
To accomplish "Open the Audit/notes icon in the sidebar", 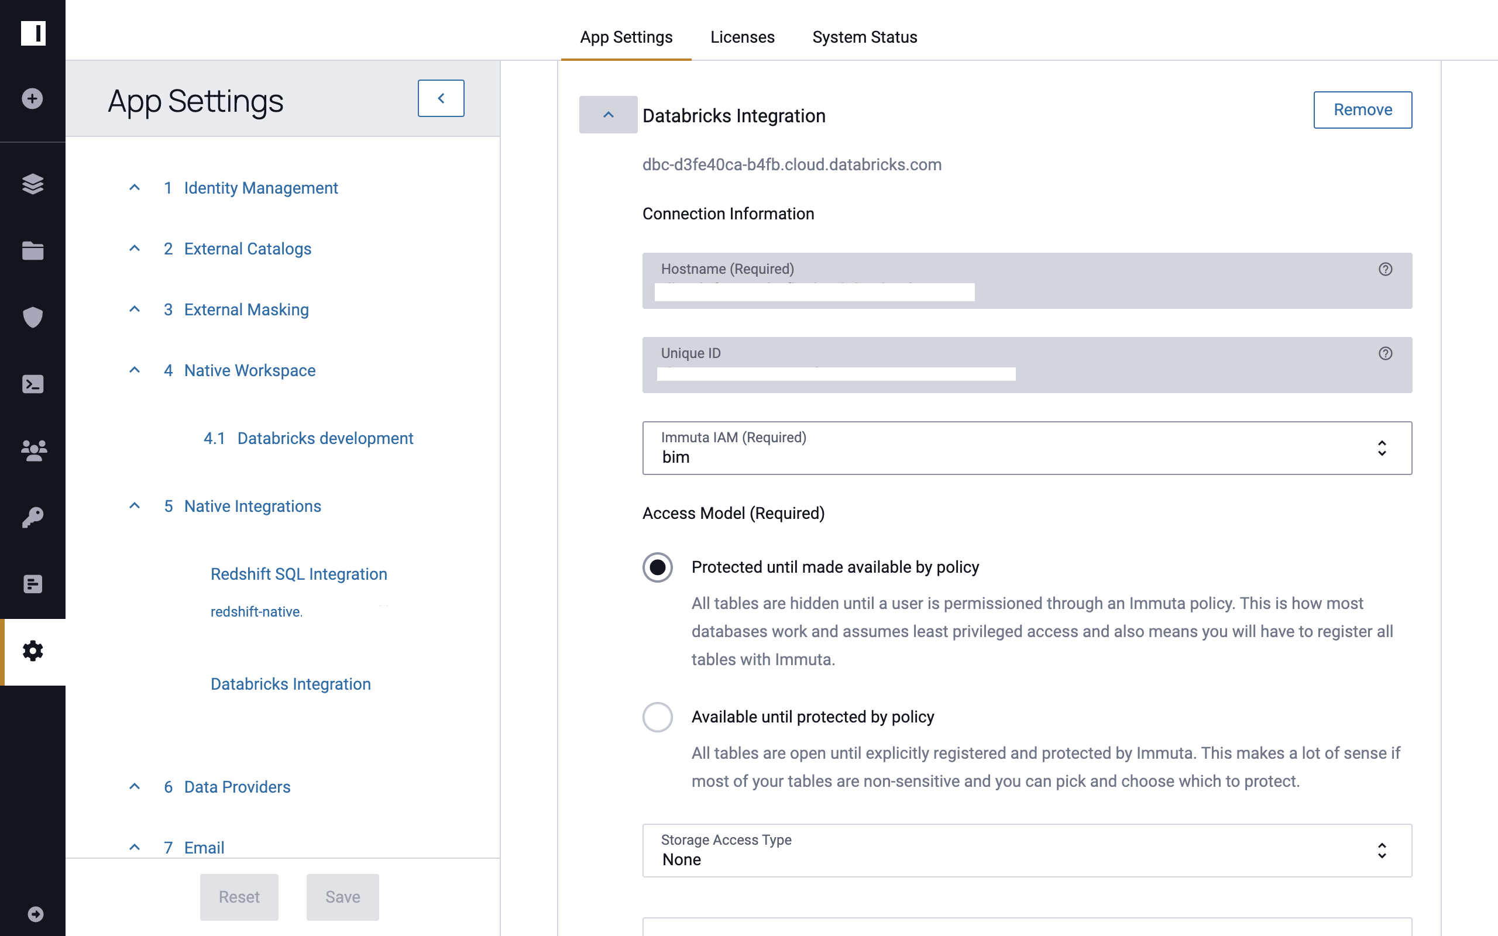I will click(32, 584).
